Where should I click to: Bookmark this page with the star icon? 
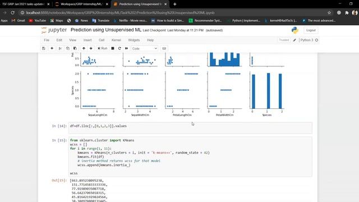click(x=329, y=13)
